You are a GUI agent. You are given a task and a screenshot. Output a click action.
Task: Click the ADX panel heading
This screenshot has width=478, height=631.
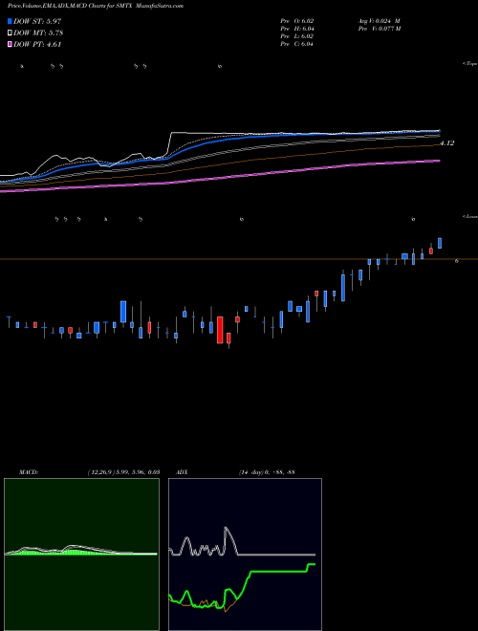click(182, 472)
